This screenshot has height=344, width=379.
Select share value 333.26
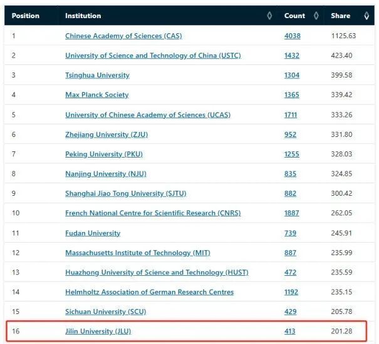341,114
